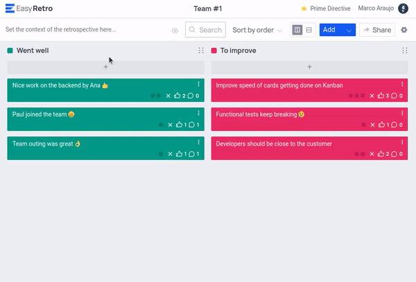Like the Functional tests keep breaking card

pos(381,125)
